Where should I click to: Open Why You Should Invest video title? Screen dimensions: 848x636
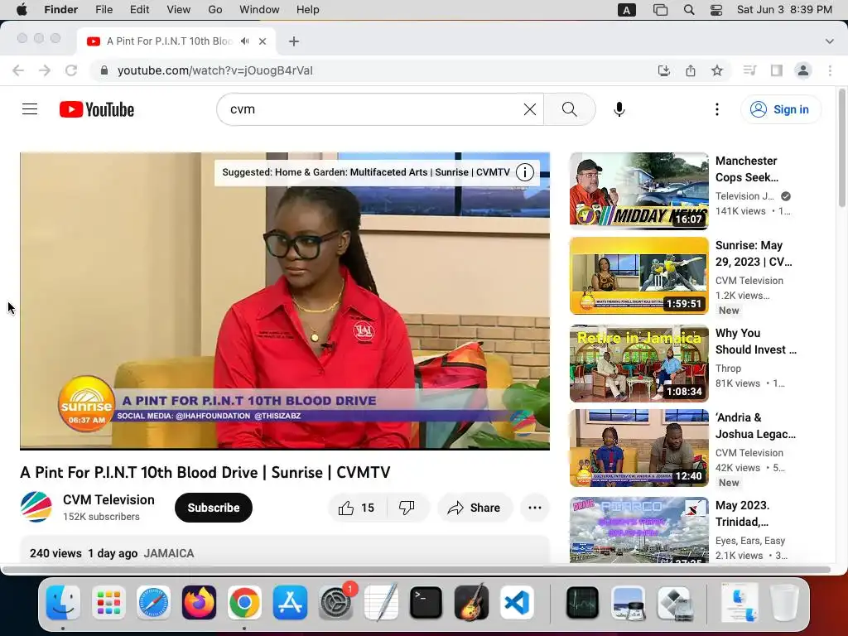pyautogui.click(x=755, y=341)
